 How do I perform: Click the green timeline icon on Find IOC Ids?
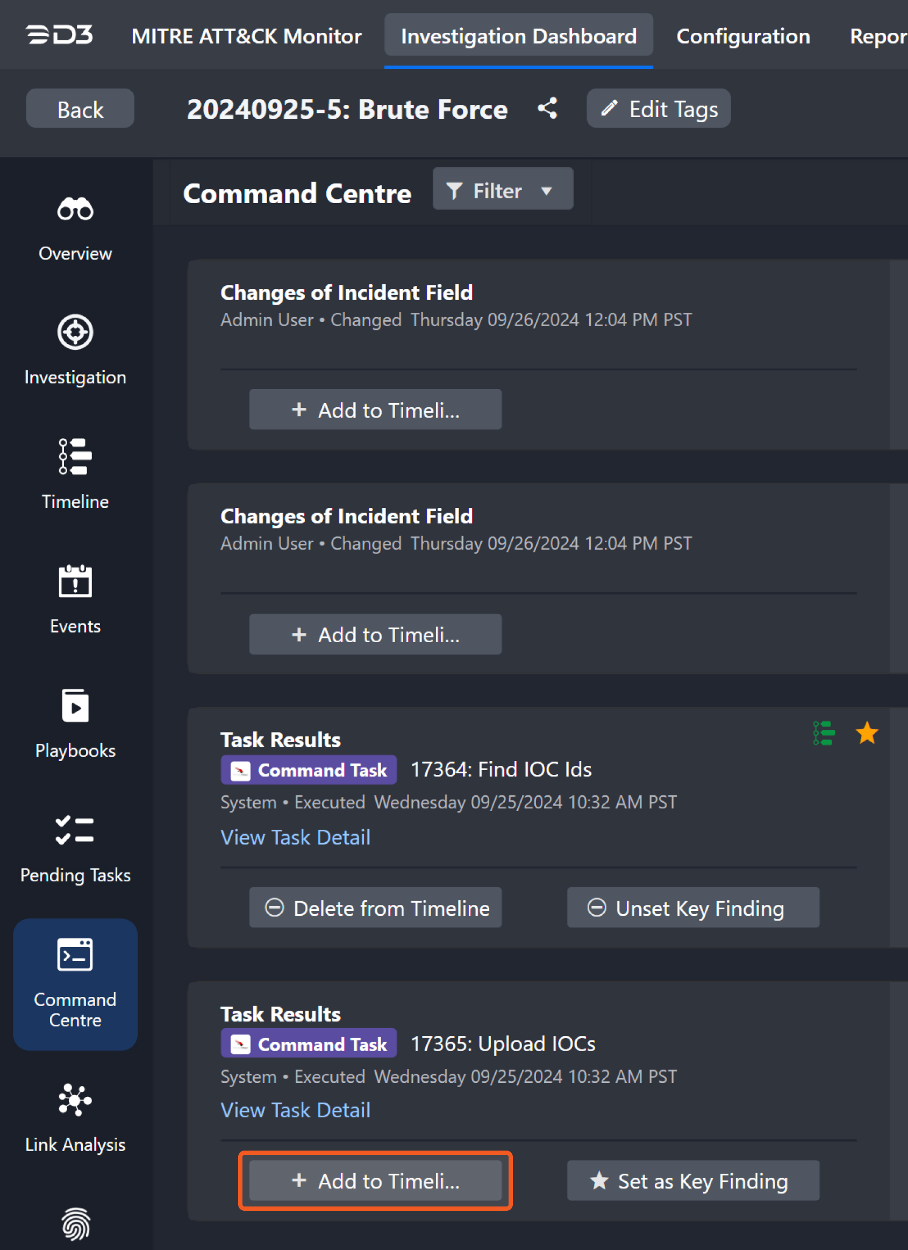pyautogui.click(x=824, y=734)
